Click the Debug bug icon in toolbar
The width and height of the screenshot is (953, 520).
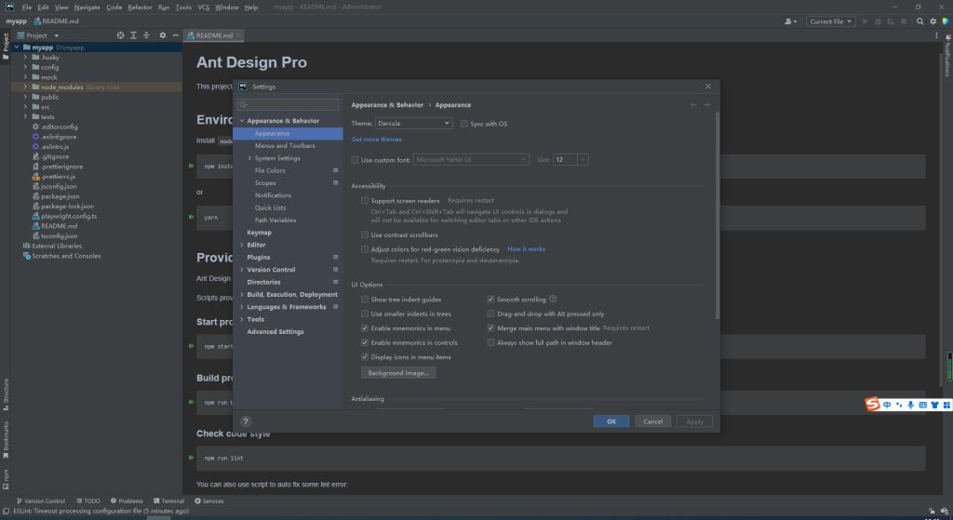pos(878,21)
